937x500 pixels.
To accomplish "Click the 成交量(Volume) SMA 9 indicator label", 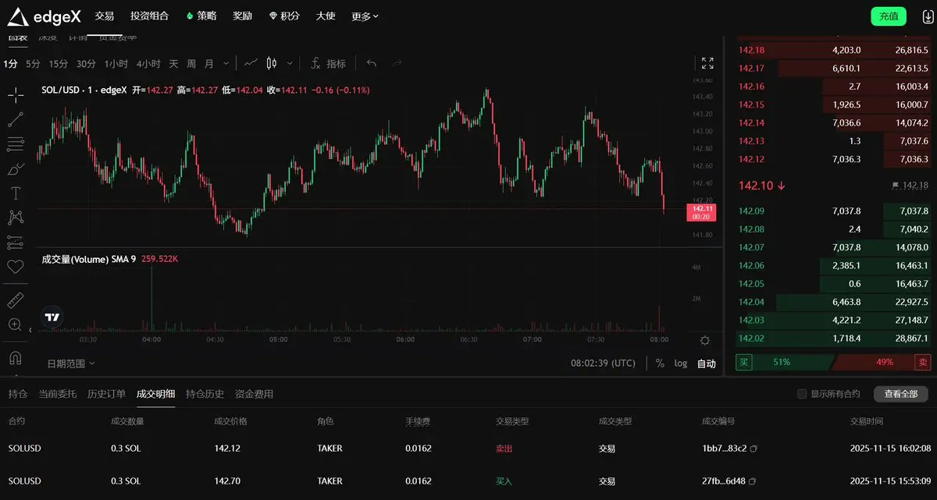I will point(89,259).
